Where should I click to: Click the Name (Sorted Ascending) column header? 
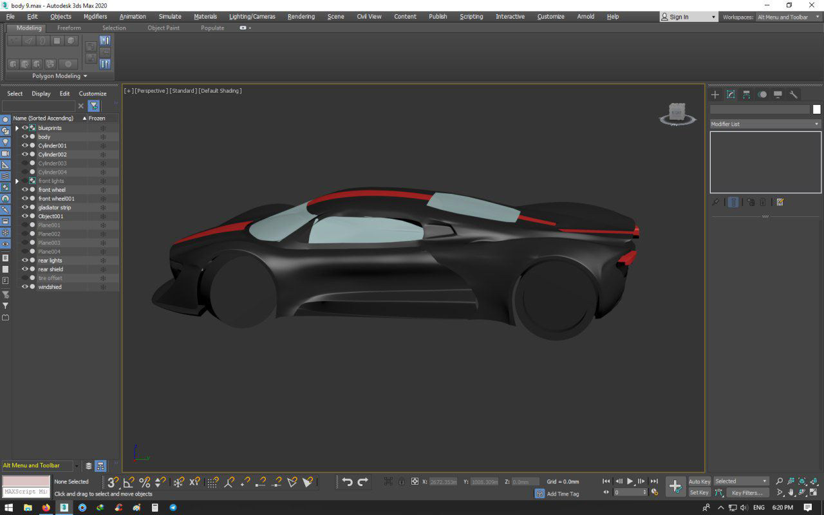pyautogui.click(x=48, y=118)
